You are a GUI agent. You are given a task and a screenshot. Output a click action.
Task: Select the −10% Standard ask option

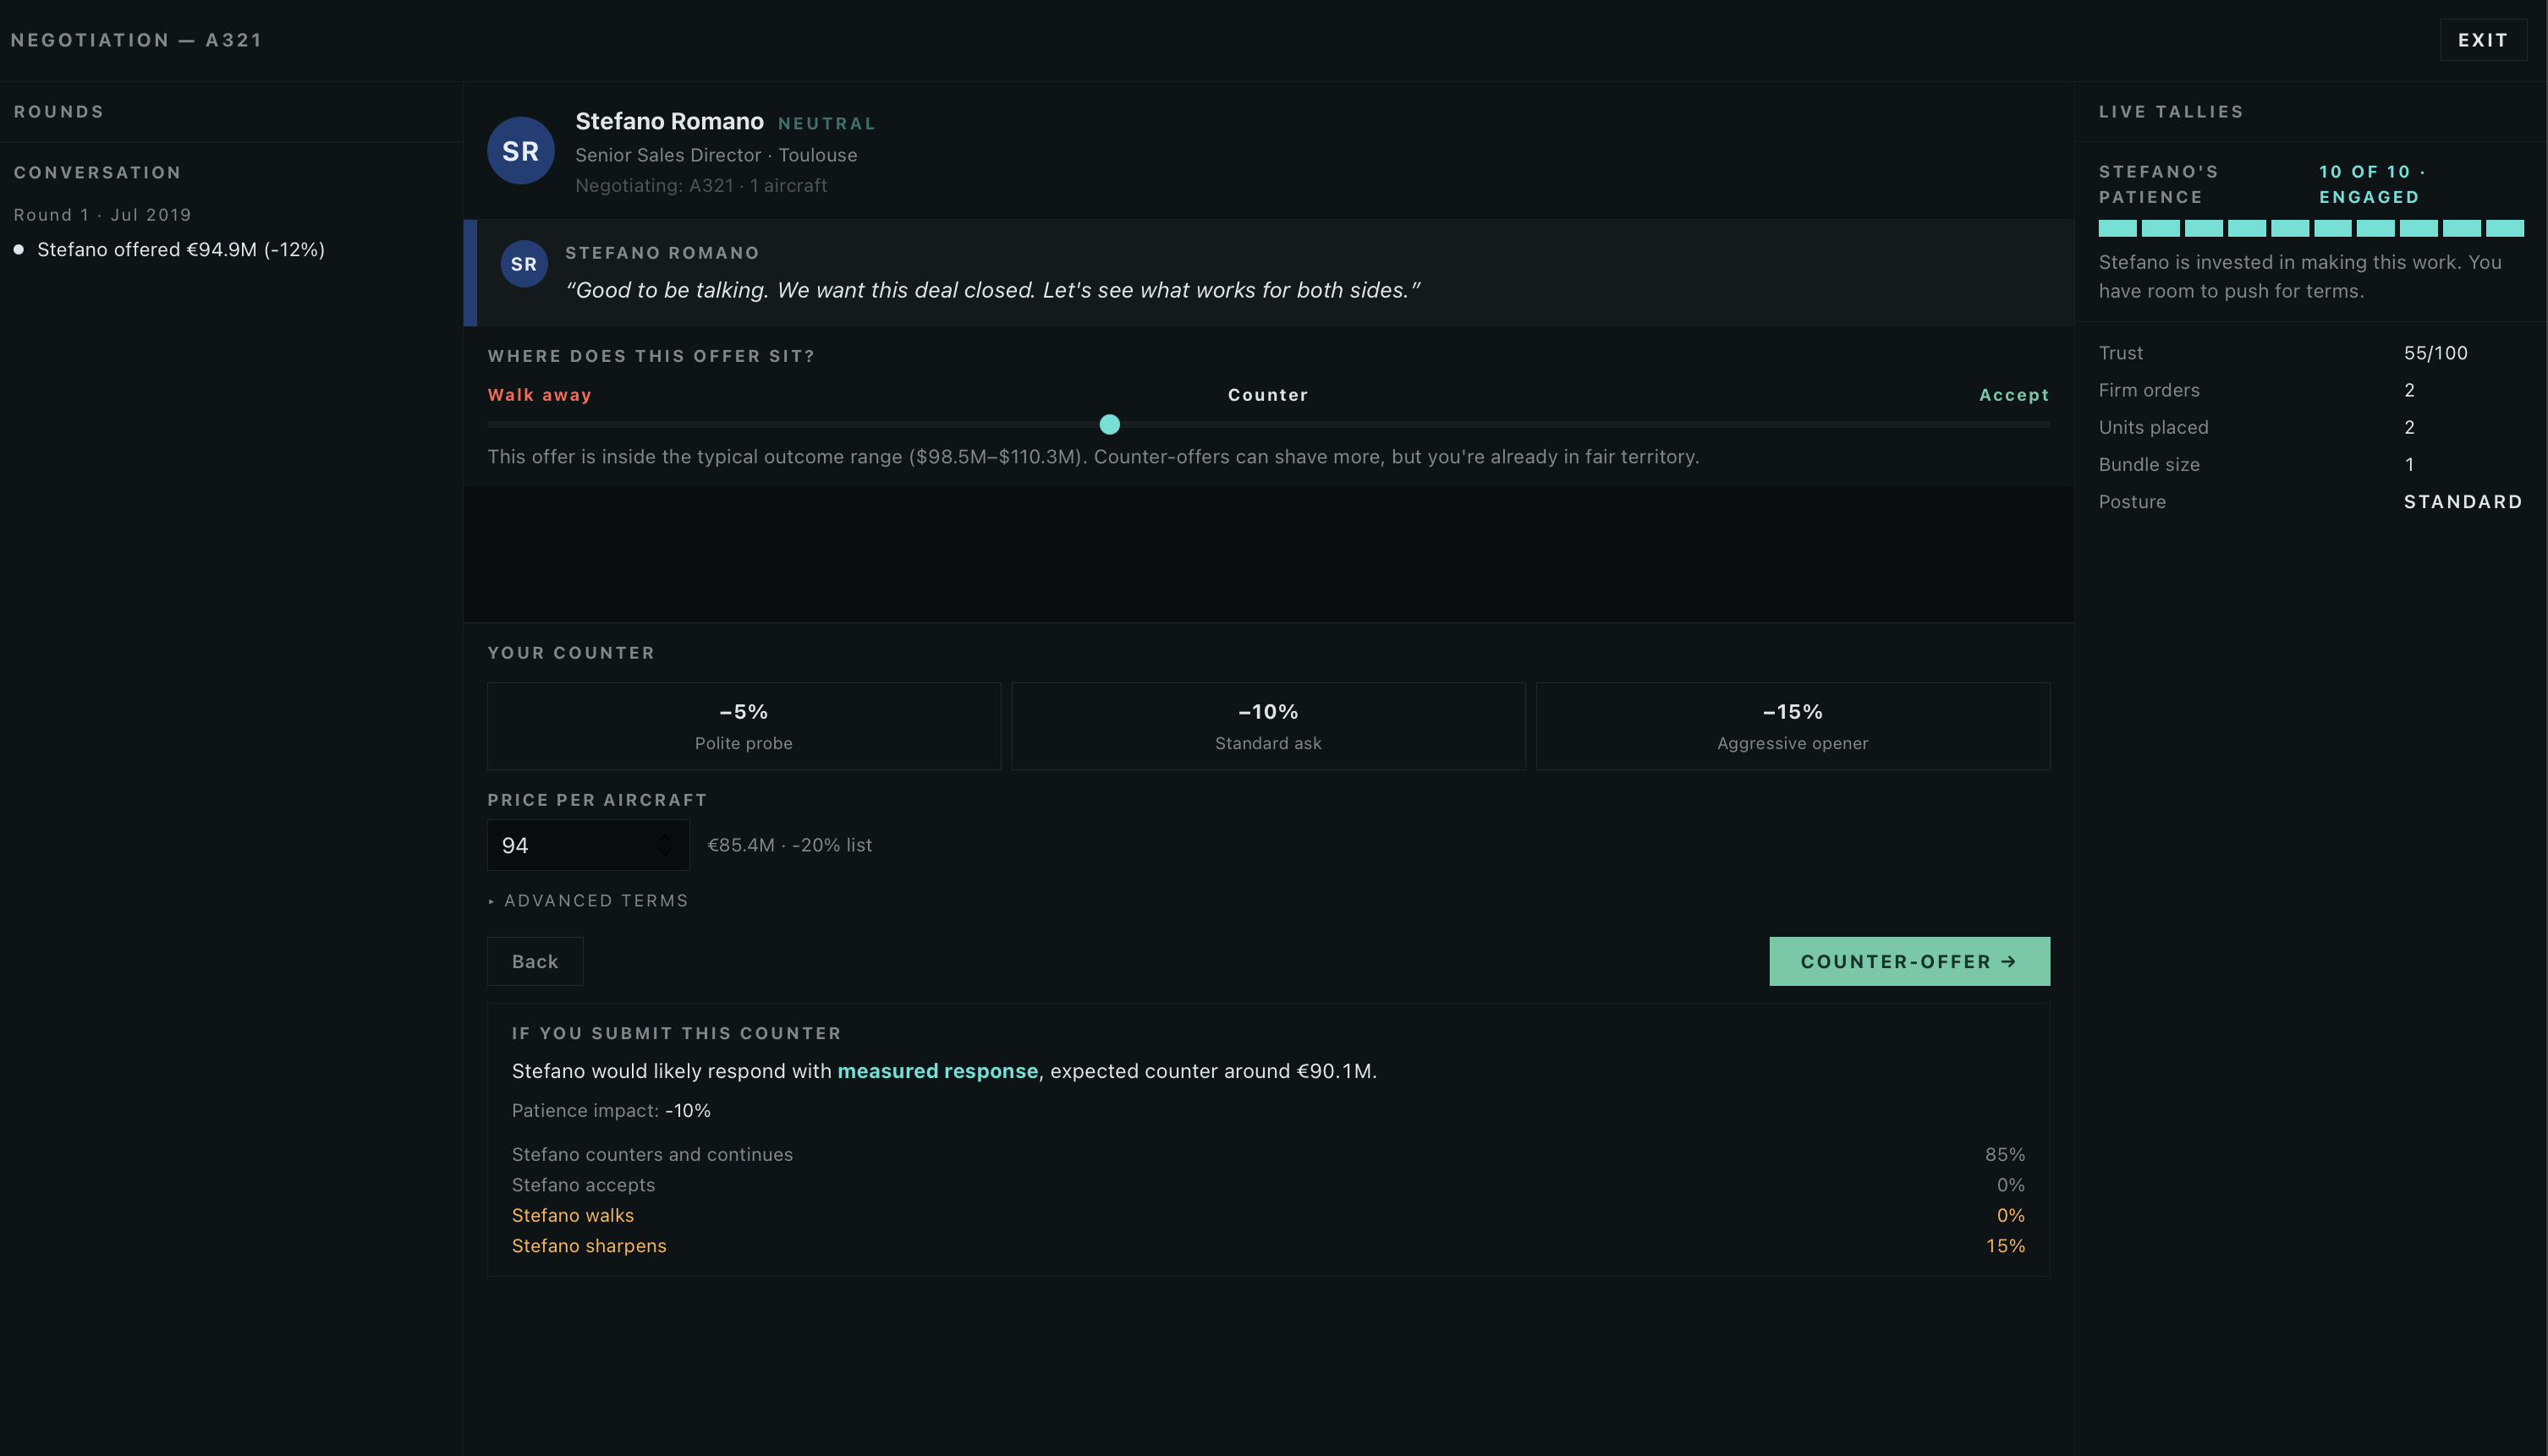tap(1267, 726)
